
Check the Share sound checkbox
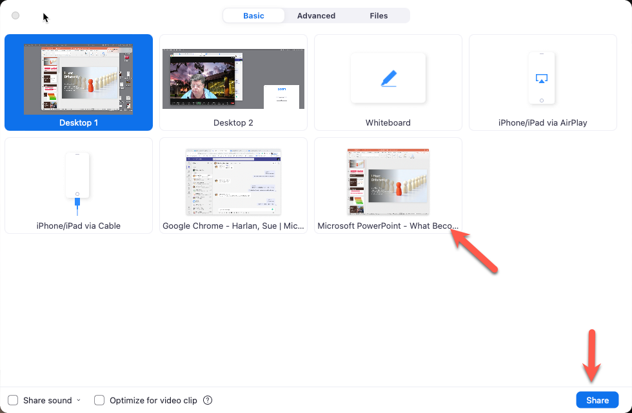pos(12,400)
